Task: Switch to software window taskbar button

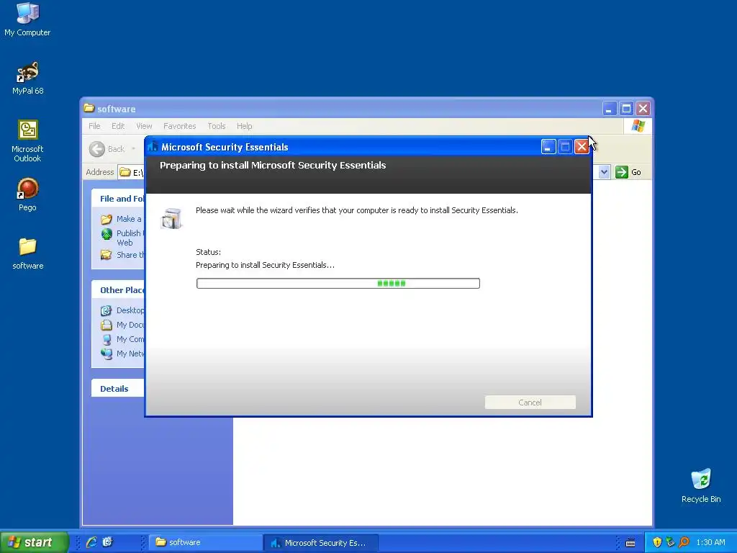Action: tap(205, 542)
